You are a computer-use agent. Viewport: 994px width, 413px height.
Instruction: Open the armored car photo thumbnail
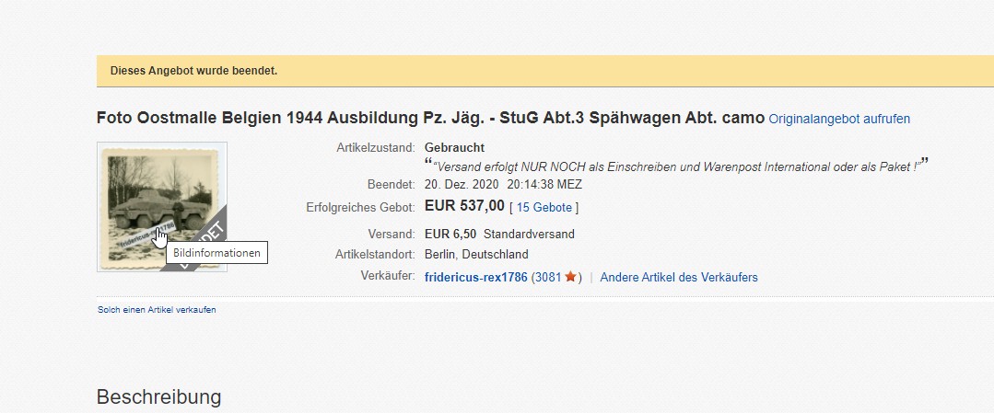[161, 207]
